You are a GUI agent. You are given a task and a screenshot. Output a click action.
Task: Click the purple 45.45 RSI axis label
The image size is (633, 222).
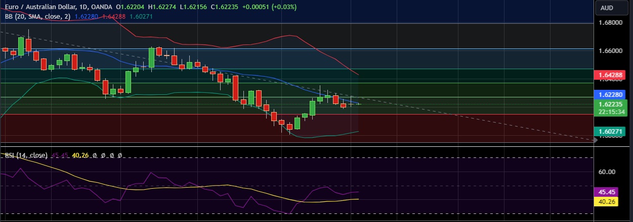[607, 192]
